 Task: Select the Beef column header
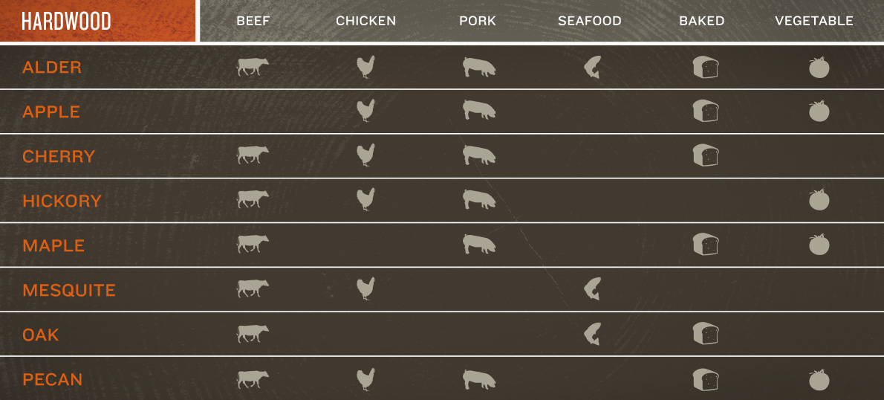tap(253, 21)
